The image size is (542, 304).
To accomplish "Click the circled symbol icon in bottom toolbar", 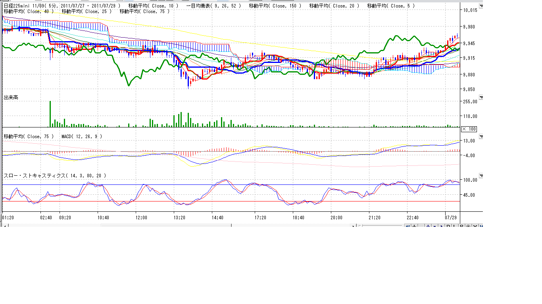I will coord(468,226).
